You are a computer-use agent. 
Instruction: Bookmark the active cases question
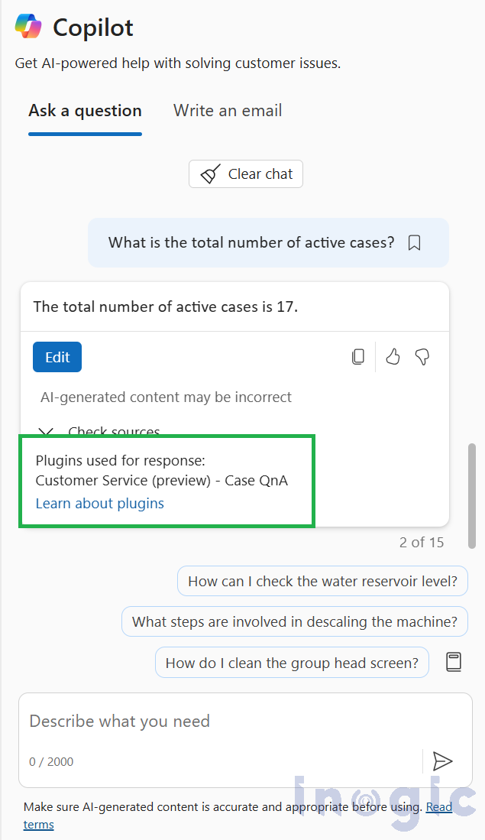(x=414, y=243)
